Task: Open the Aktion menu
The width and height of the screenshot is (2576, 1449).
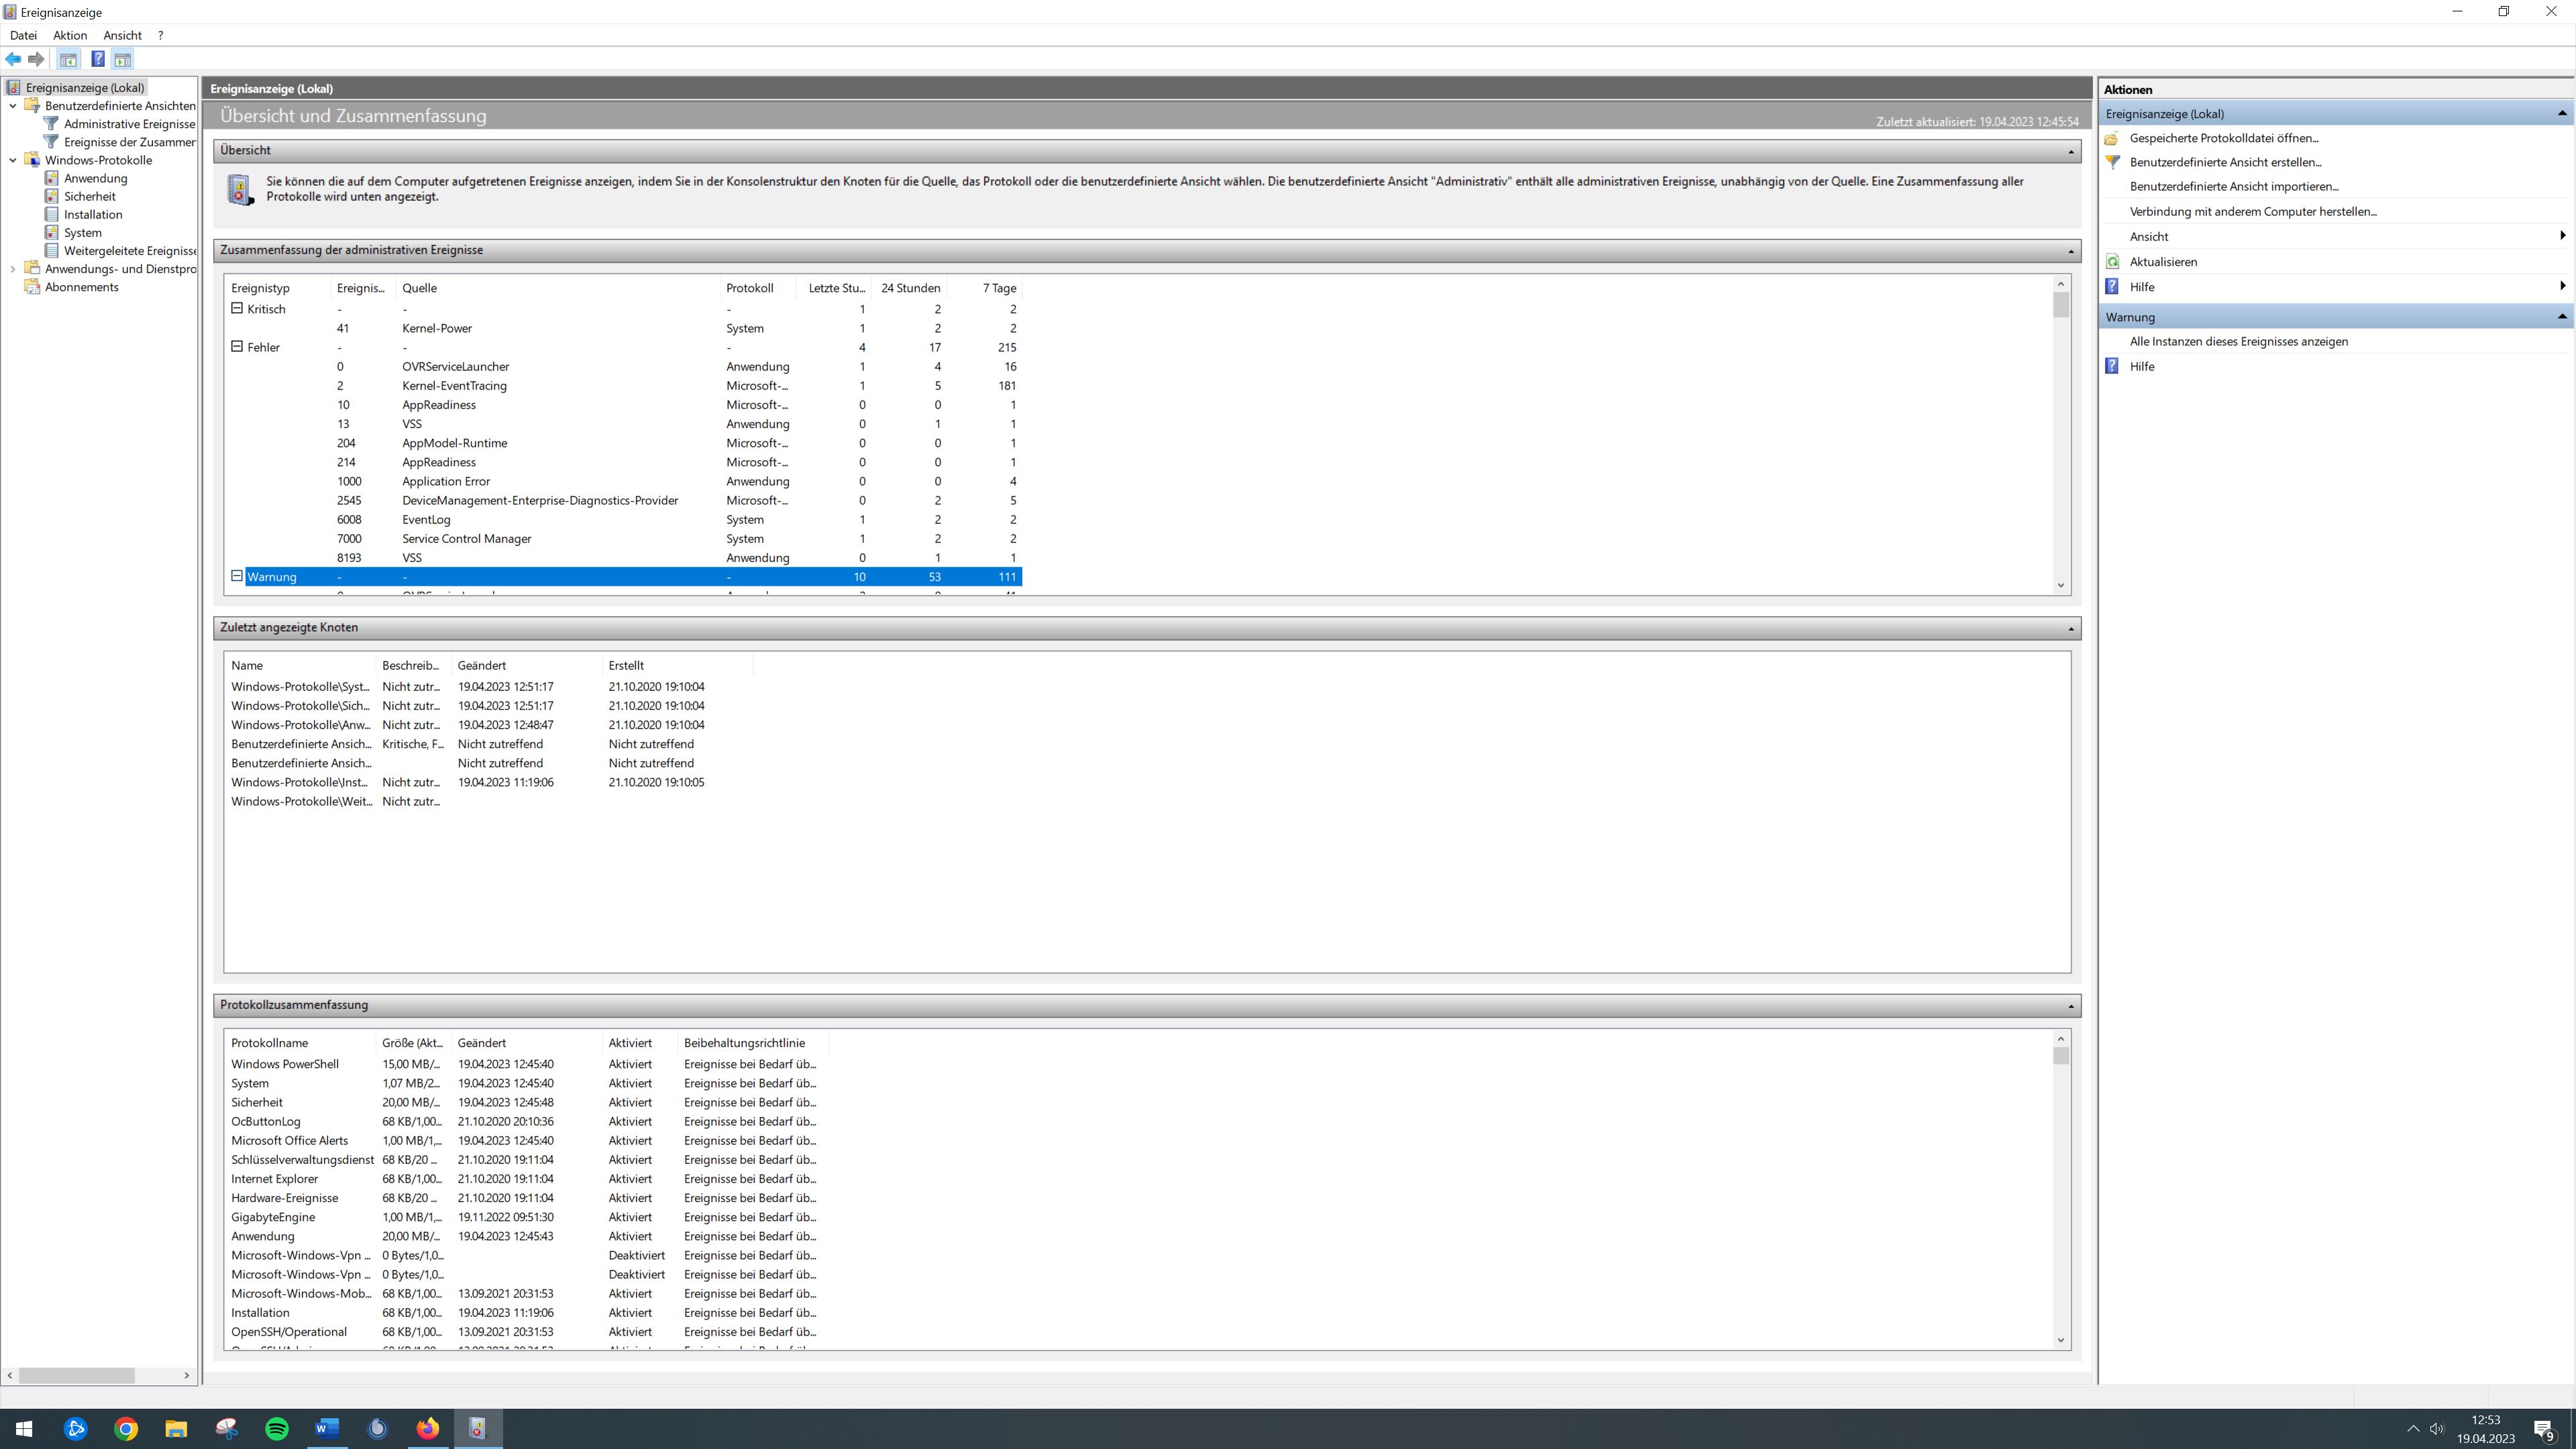Action: pyautogui.click(x=70, y=35)
